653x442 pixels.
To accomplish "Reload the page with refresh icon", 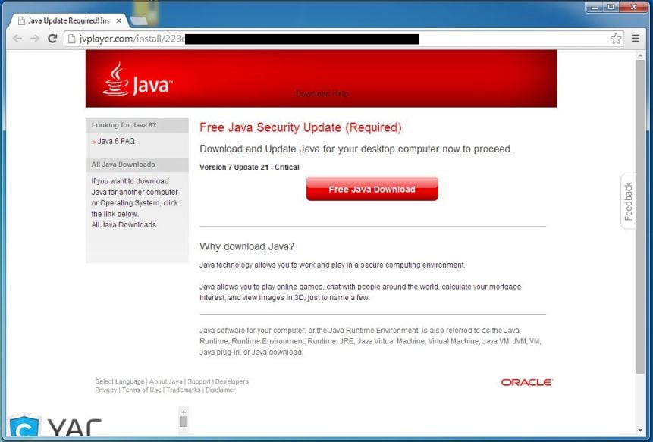I will [x=52, y=39].
